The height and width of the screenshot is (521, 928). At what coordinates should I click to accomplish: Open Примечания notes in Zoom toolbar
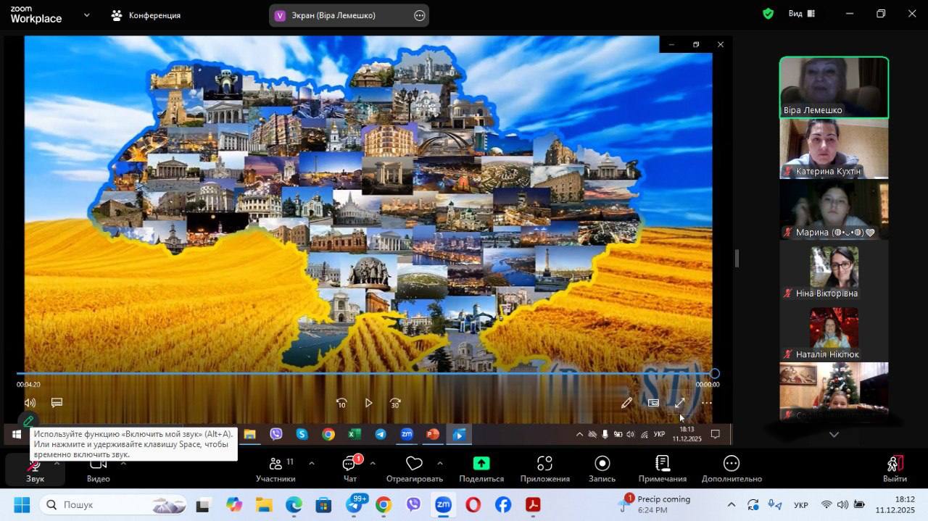coord(662,468)
